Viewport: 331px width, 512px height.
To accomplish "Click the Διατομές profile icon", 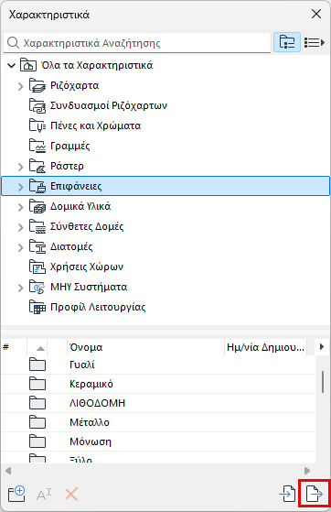I will pyautogui.click(x=37, y=246).
